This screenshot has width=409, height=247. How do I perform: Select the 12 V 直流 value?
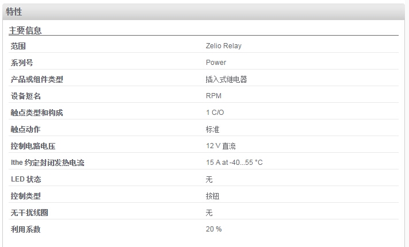221,146
